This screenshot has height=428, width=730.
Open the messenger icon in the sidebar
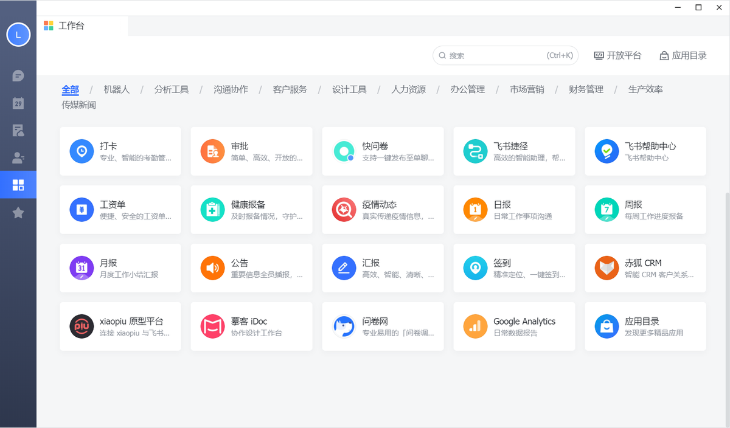point(18,75)
